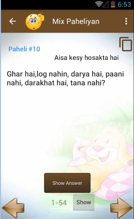
Task: Tap the 6:53 clock in status bar
Action: click(x=124, y=4)
